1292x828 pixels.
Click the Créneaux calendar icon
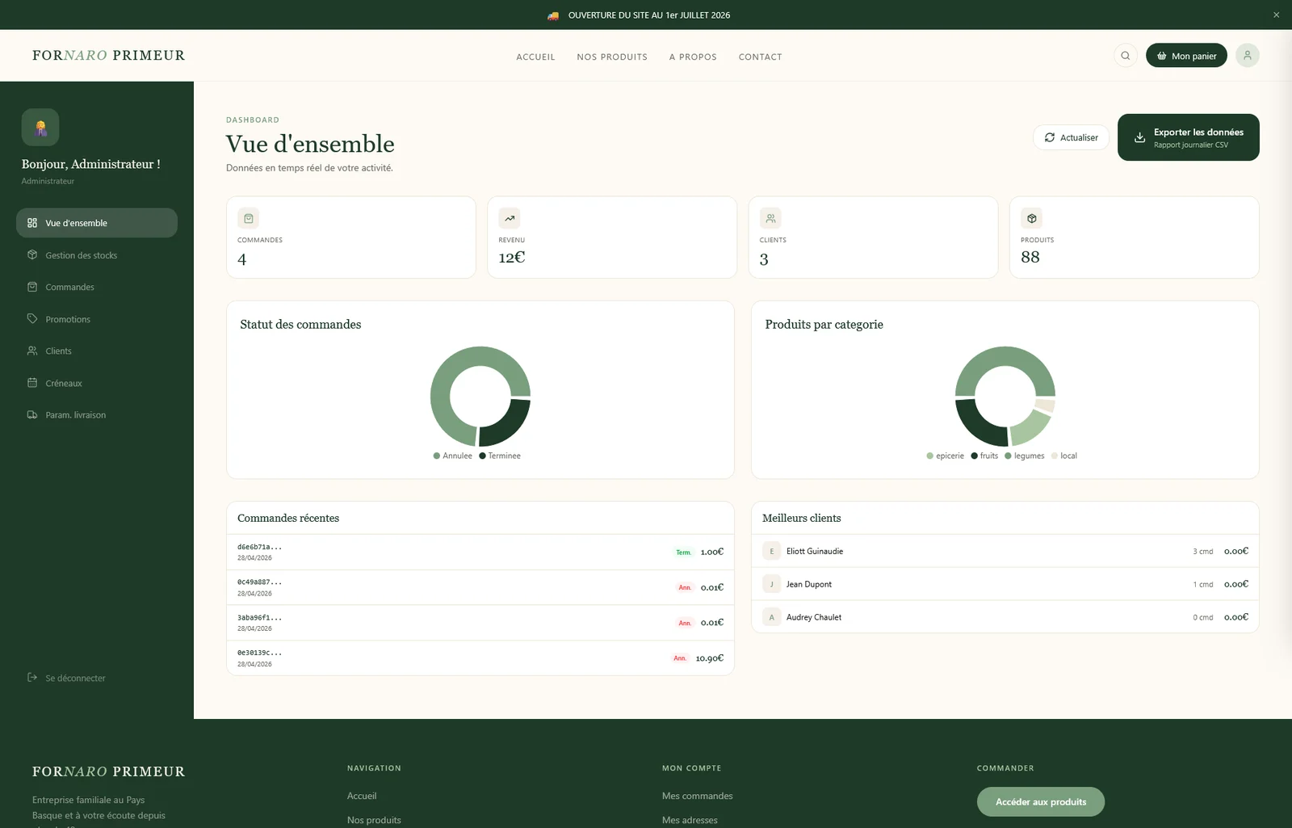(32, 383)
